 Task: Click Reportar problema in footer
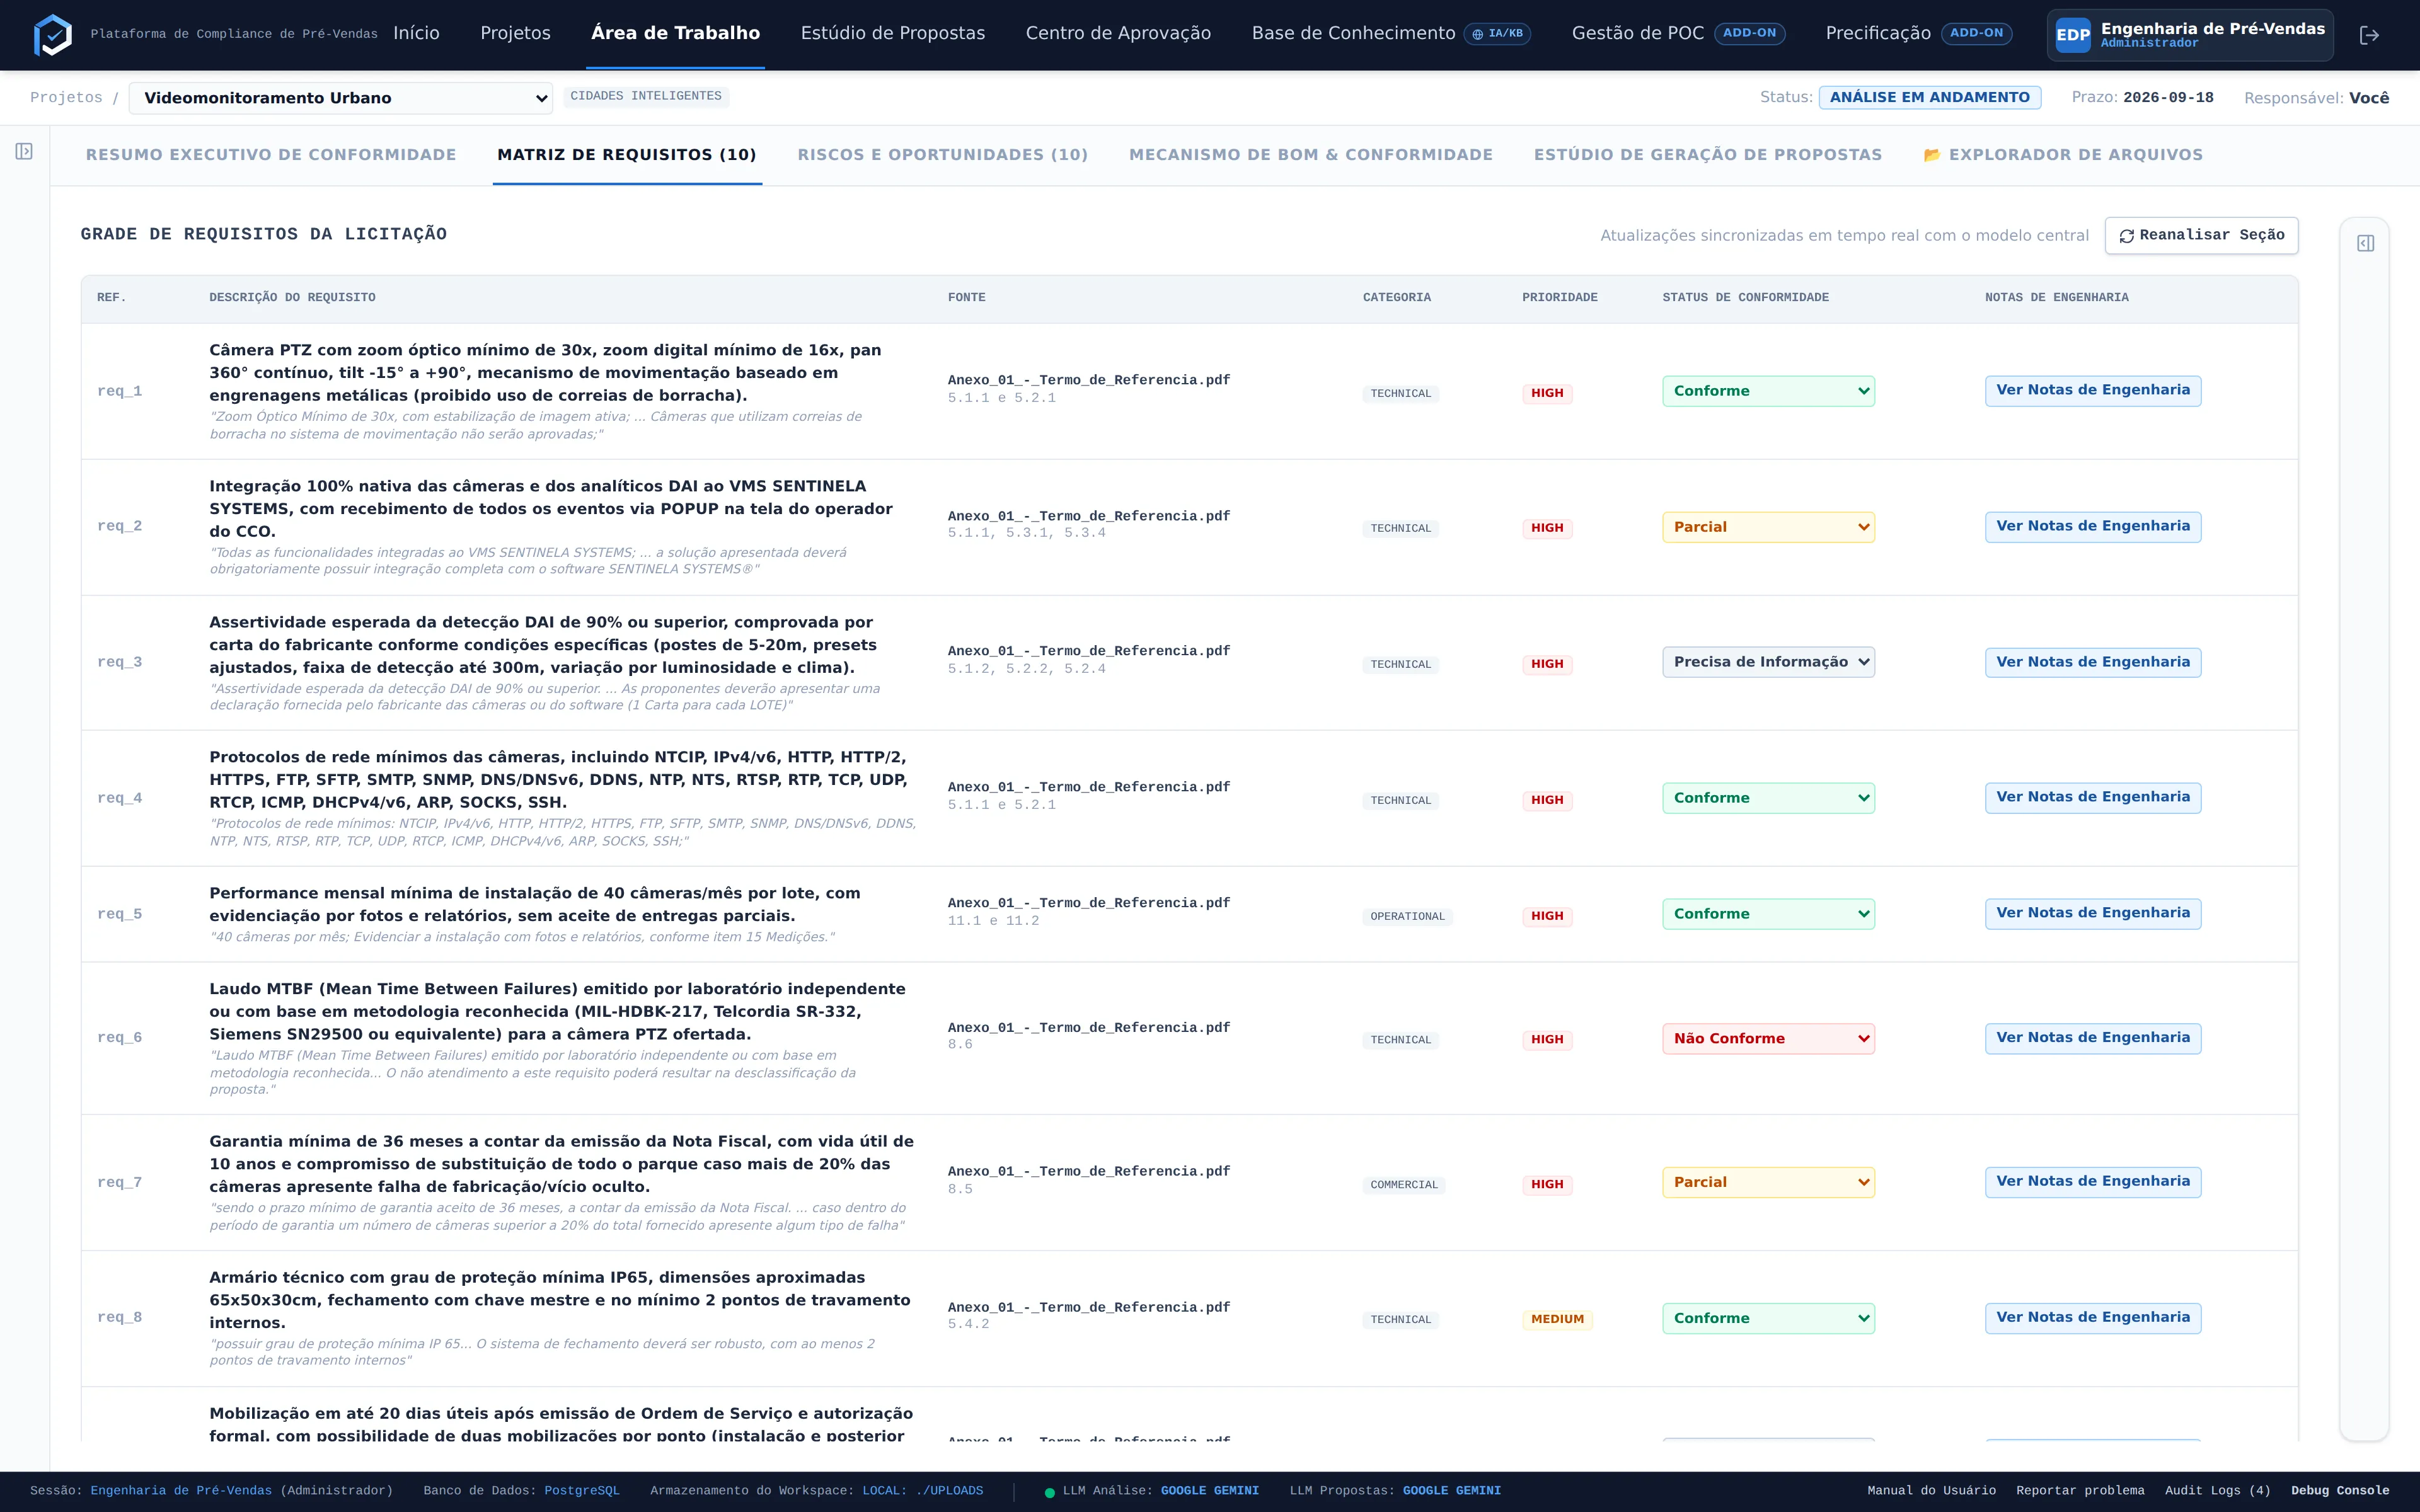tap(2080, 1491)
